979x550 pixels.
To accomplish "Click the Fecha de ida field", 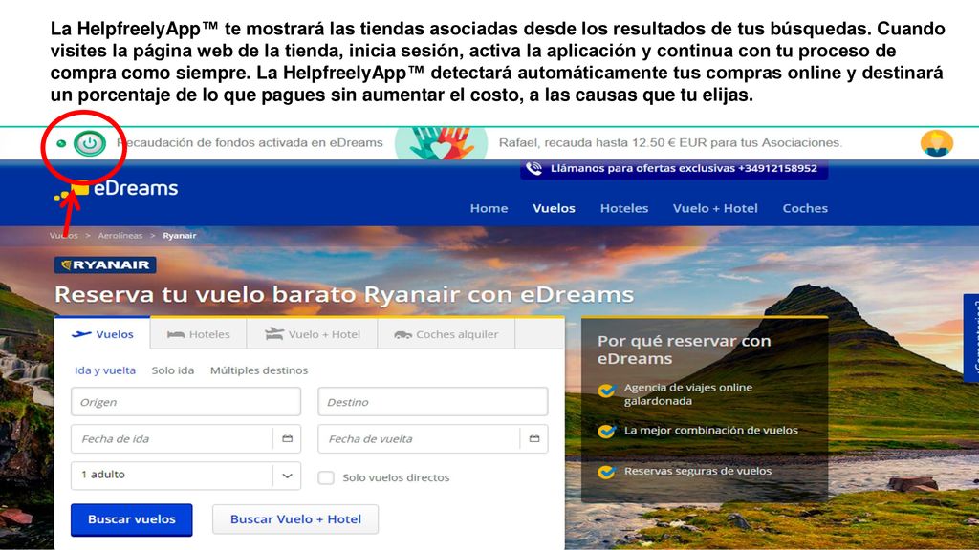I will (x=186, y=439).
